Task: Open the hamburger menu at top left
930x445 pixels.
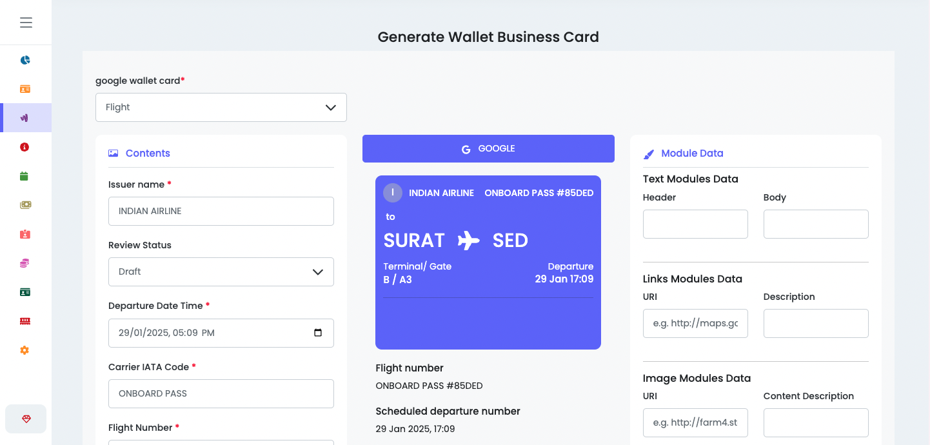Action: click(26, 22)
